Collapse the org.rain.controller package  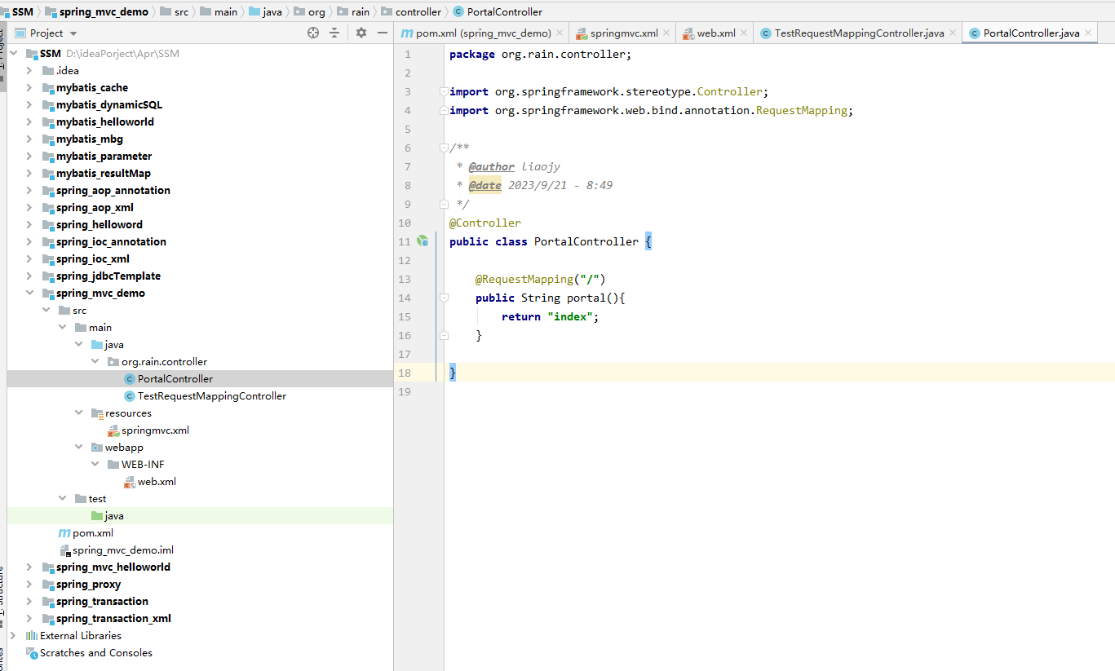coord(95,361)
